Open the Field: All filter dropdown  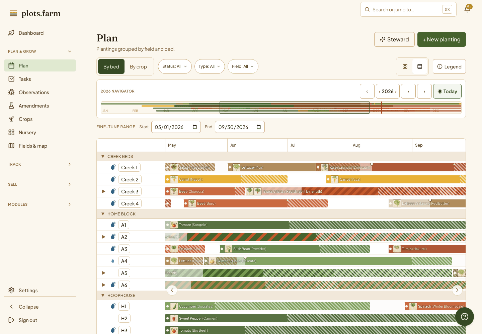point(243,66)
